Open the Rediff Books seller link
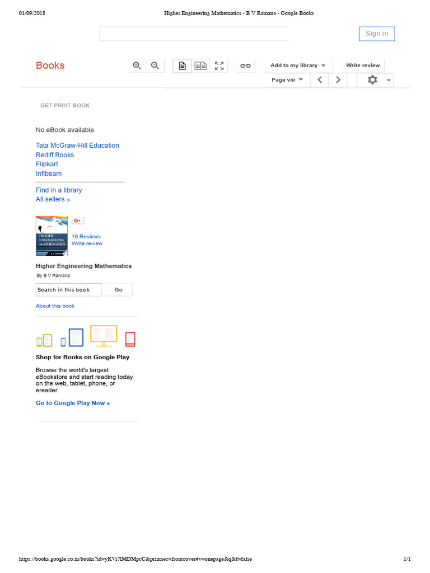430x573 pixels. click(55, 155)
